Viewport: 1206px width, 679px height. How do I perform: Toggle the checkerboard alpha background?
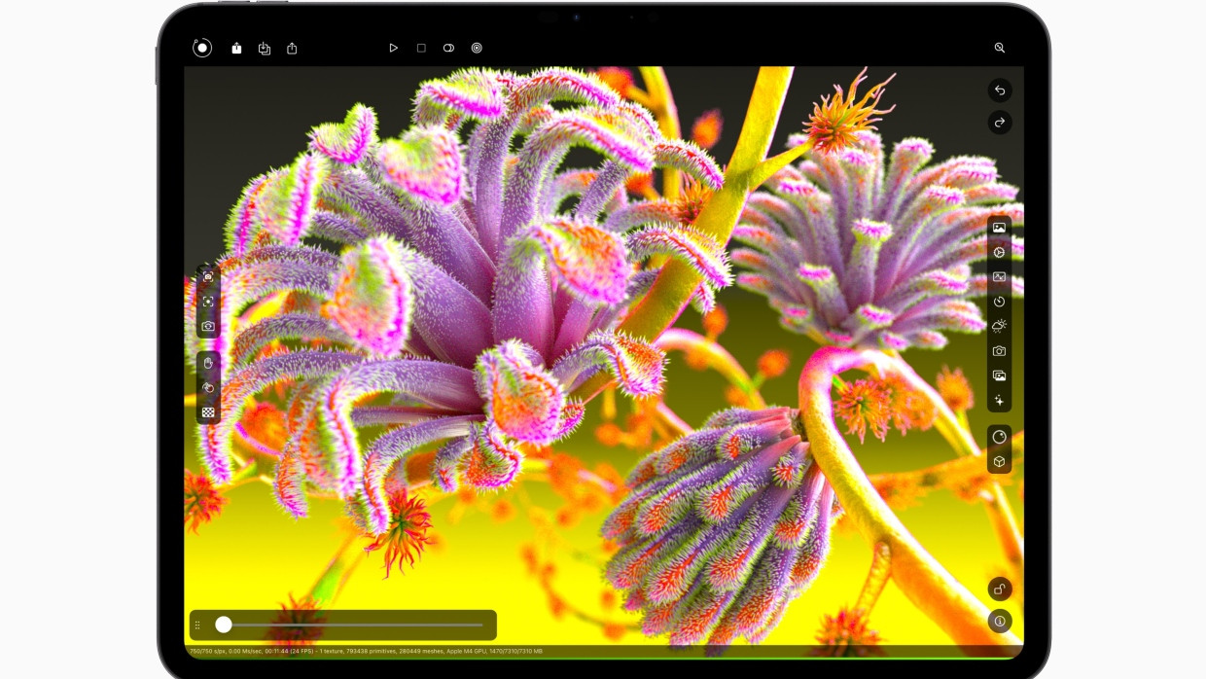pyautogui.click(x=209, y=411)
